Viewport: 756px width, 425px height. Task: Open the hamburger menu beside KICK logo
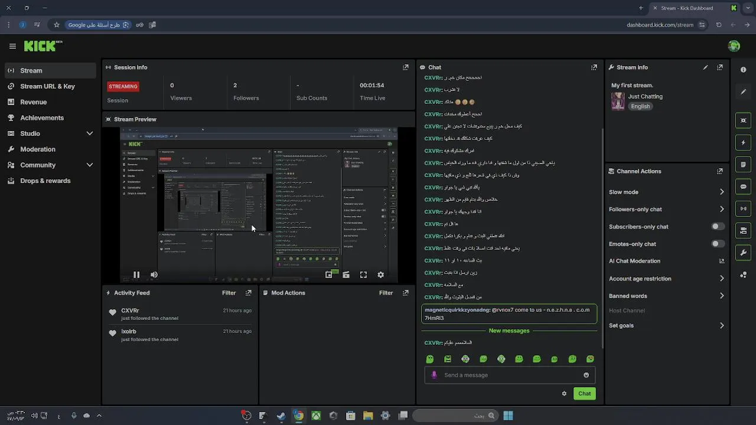click(x=12, y=46)
